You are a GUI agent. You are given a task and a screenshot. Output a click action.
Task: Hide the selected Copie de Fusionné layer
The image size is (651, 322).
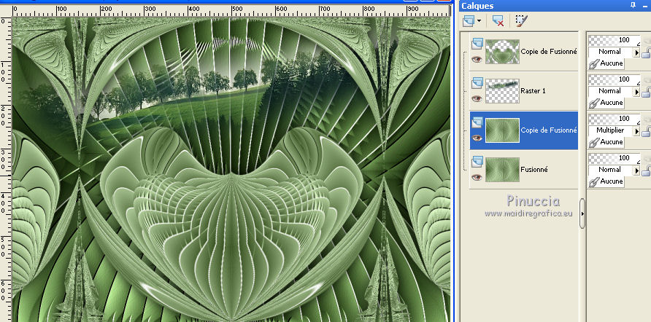pyautogui.click(x=477, y=138)
